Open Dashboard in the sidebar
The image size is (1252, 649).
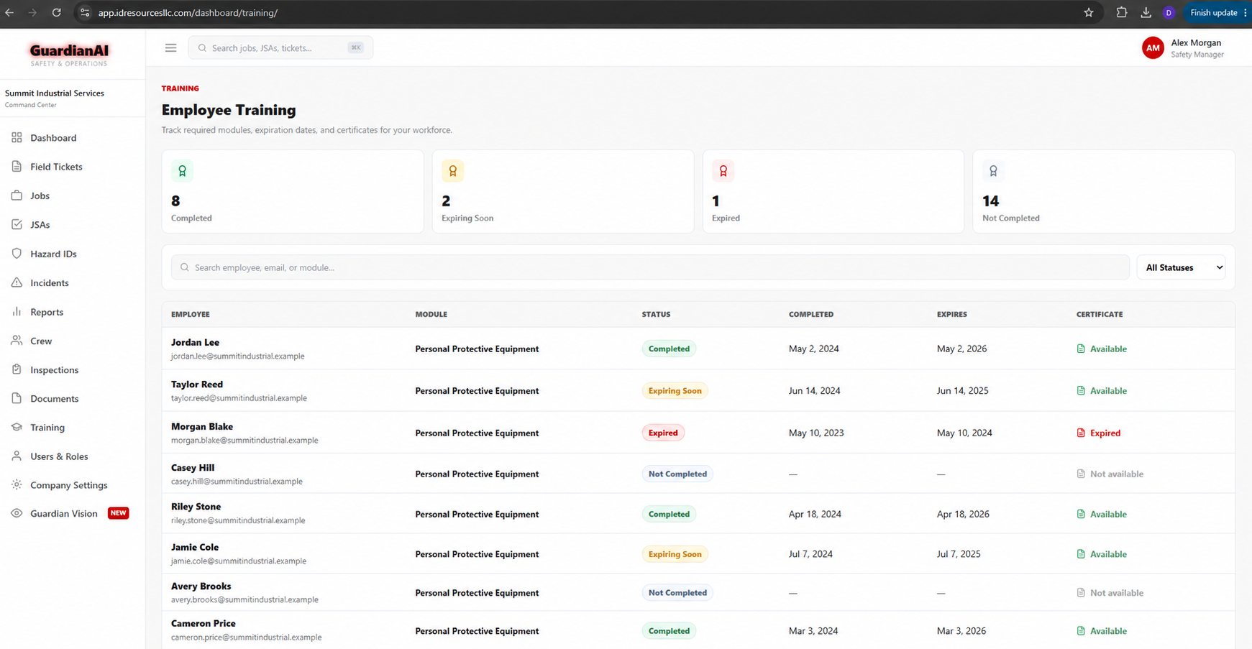[53, 138]
